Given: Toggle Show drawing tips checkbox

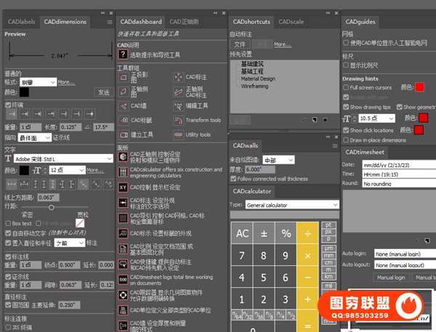Looking at the screenshot, I should [x=347, y=107].
